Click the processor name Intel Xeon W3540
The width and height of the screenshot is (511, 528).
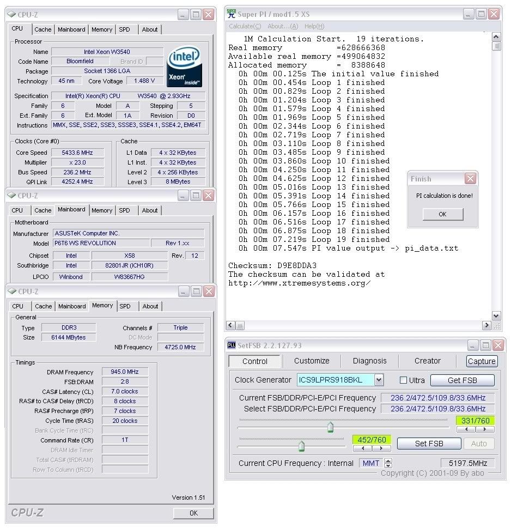coord(107,52)
